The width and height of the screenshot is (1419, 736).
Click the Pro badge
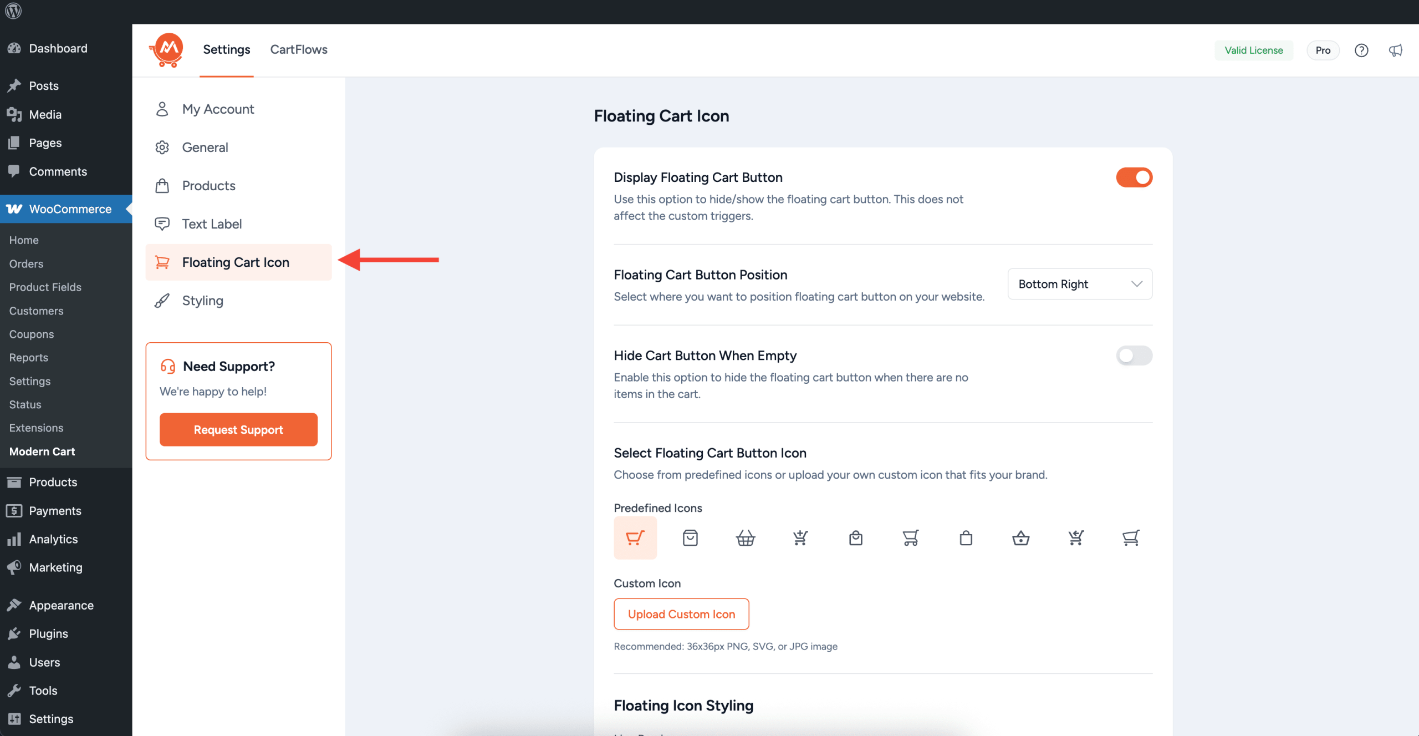pos(1323,50)
